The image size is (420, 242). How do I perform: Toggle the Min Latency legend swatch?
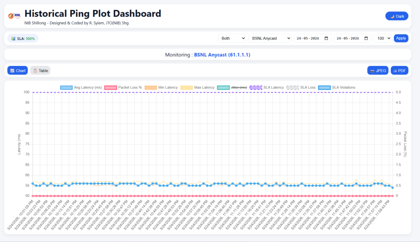coord(151,87)
